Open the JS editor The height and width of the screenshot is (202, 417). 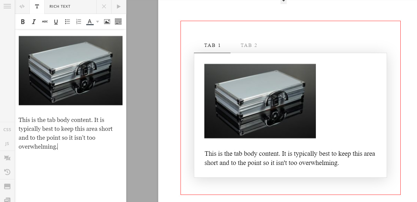7,144
